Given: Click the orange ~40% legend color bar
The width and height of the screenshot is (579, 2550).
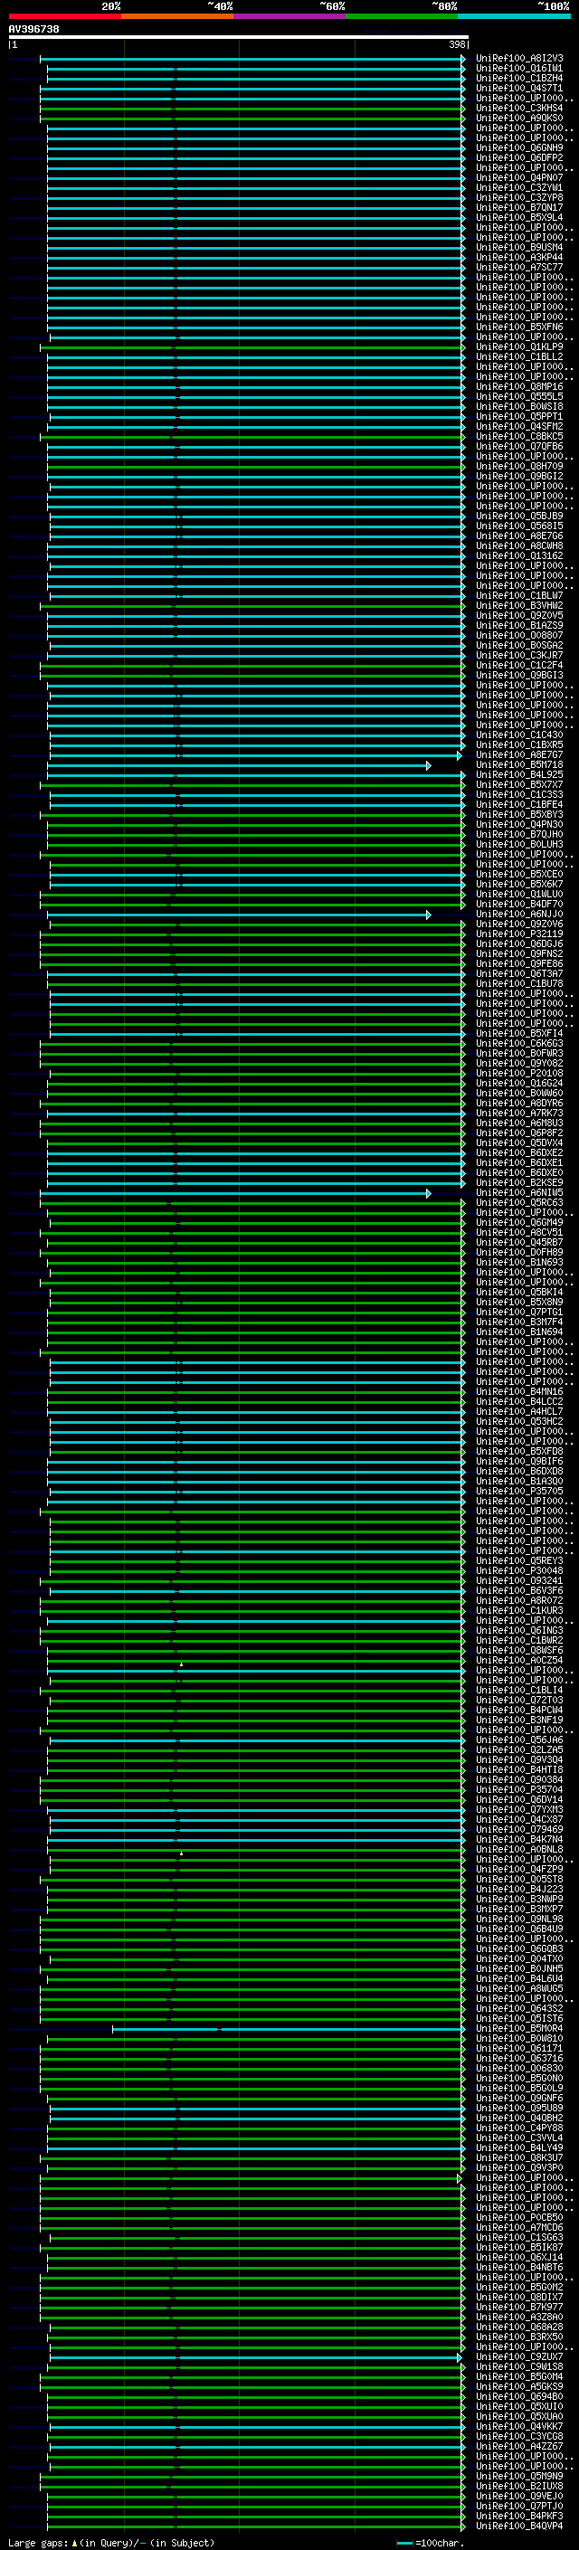Looking at the screenshot, I should point(177,16).
